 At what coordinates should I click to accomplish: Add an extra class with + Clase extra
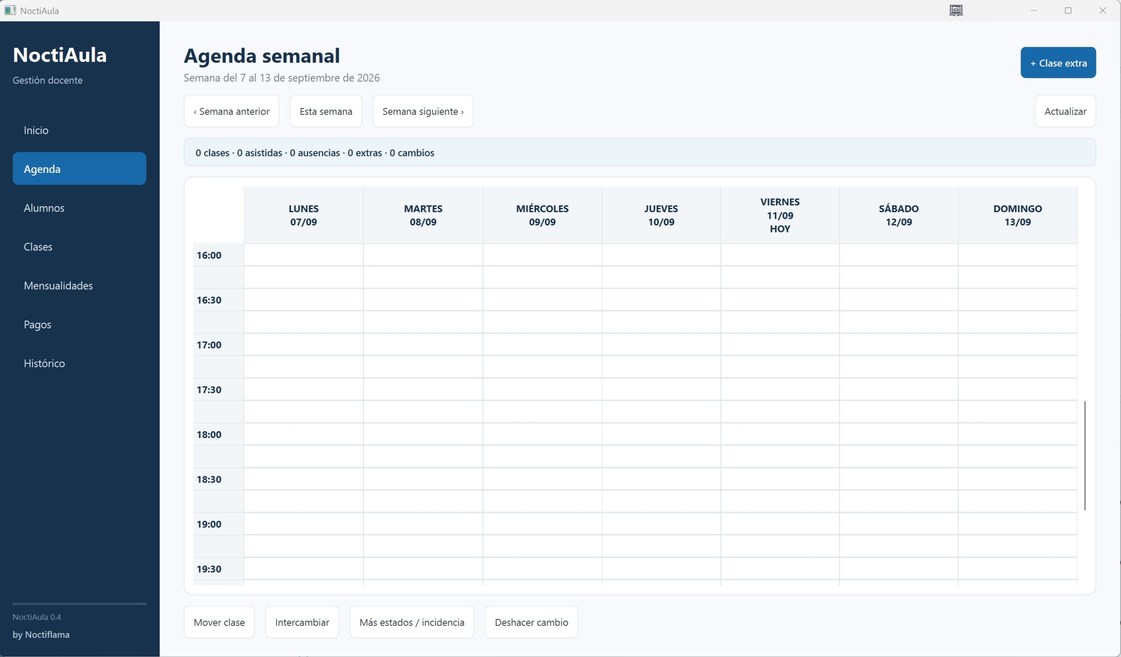coord(1058,63)
